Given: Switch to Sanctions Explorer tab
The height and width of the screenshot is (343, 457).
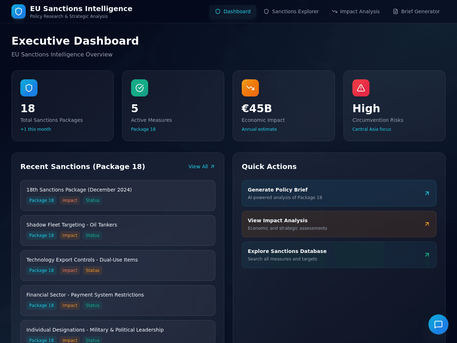Looking at the screenshot, I should pos(291,11).
